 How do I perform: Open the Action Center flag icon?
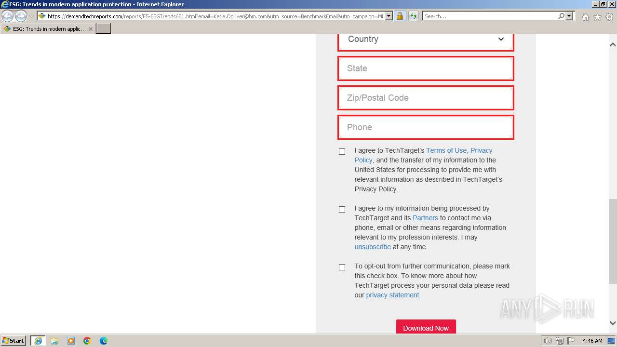[571, 341]
